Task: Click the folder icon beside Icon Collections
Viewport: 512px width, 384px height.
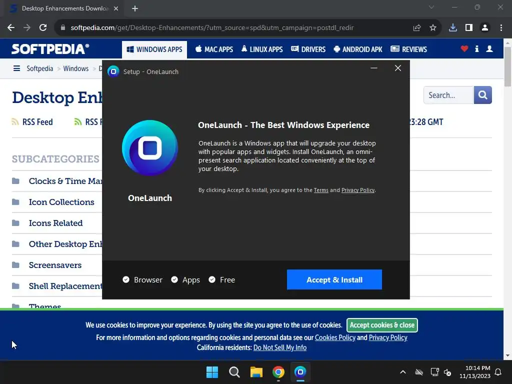Action: point(15,202)
